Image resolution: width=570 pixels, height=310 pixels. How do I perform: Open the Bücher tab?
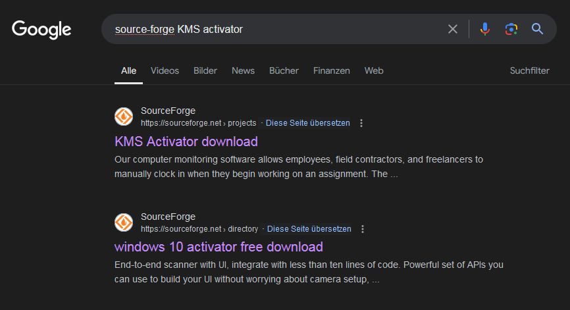284,70
